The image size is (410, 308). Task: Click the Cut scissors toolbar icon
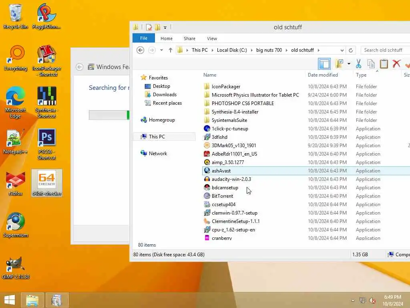click(x=358, y=64)
